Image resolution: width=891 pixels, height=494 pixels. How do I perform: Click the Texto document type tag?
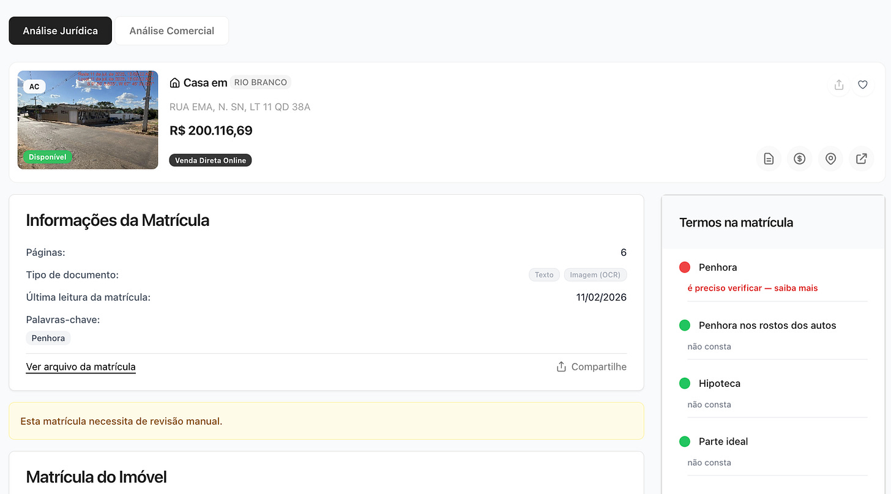click(544, 275)
